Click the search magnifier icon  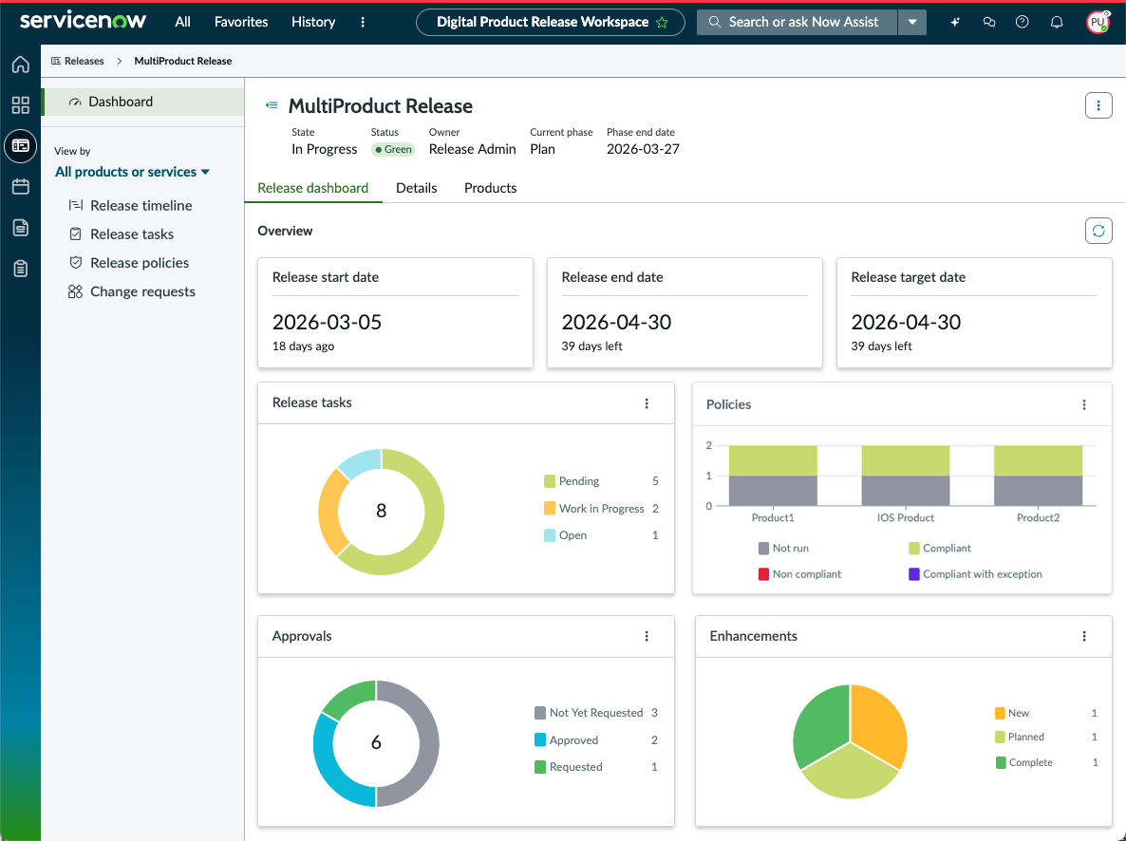(x=715, y=22)
